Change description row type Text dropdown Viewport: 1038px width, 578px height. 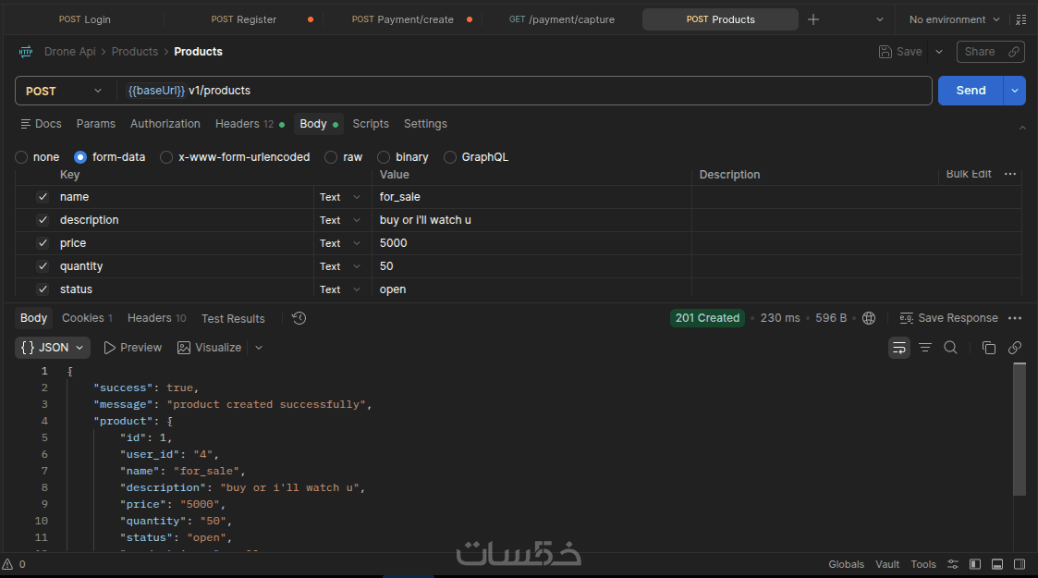pos(339,220)
